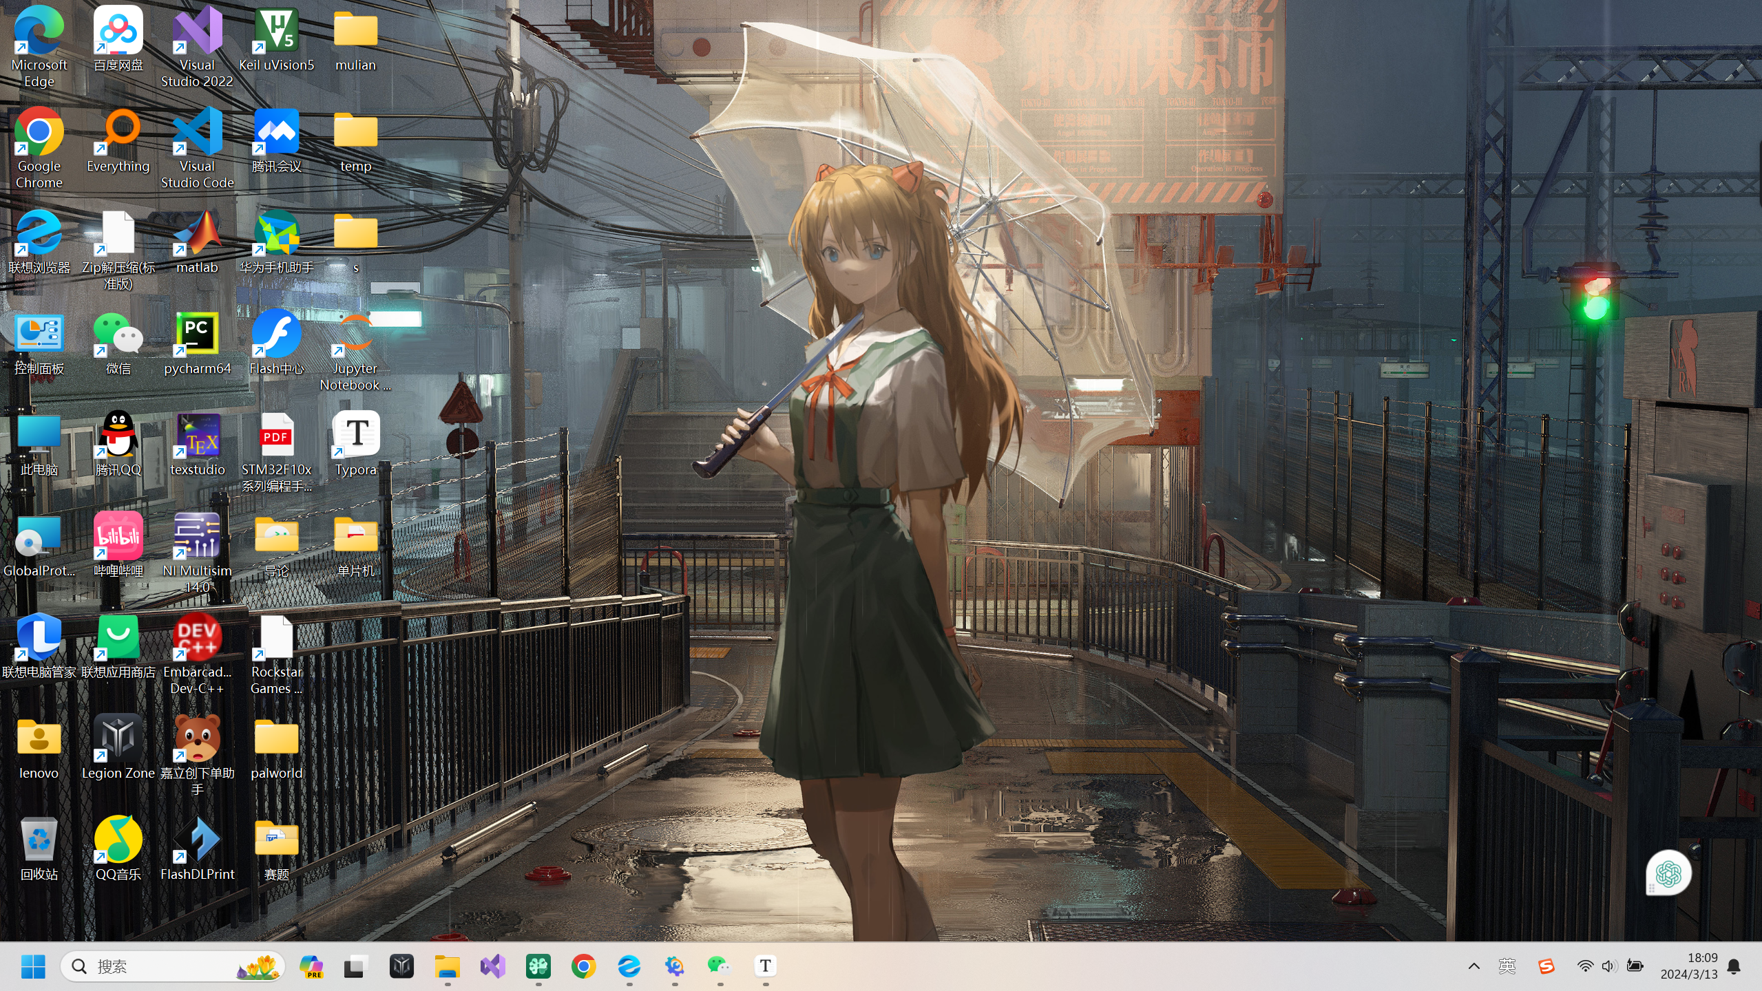The image size is (1762, 991).
Task: Open Copilot preview from taskbar
Action: point(311,966)
